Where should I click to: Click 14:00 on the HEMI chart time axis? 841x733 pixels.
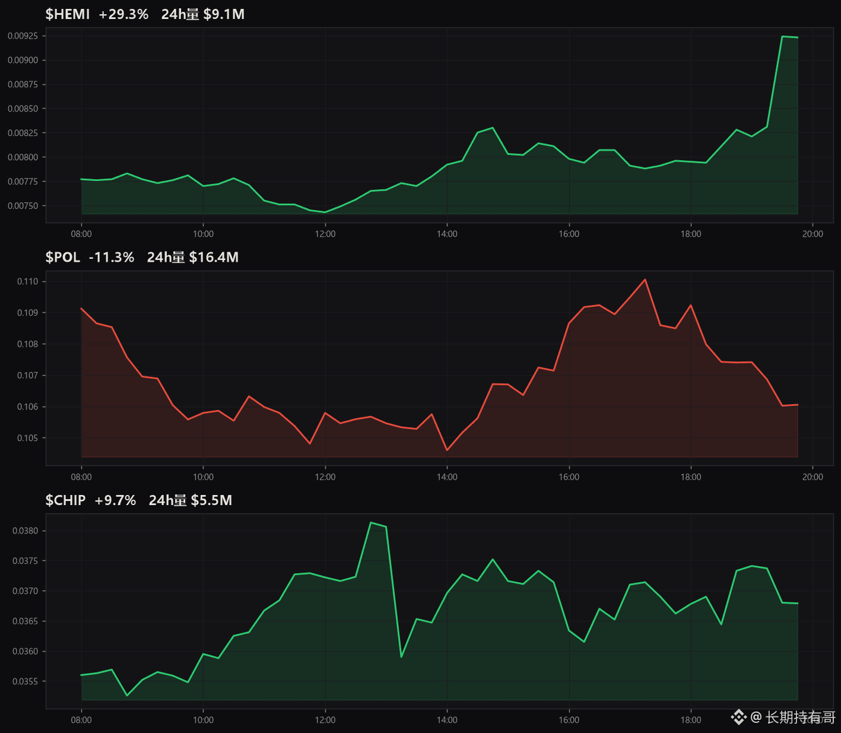click(447, 234)
